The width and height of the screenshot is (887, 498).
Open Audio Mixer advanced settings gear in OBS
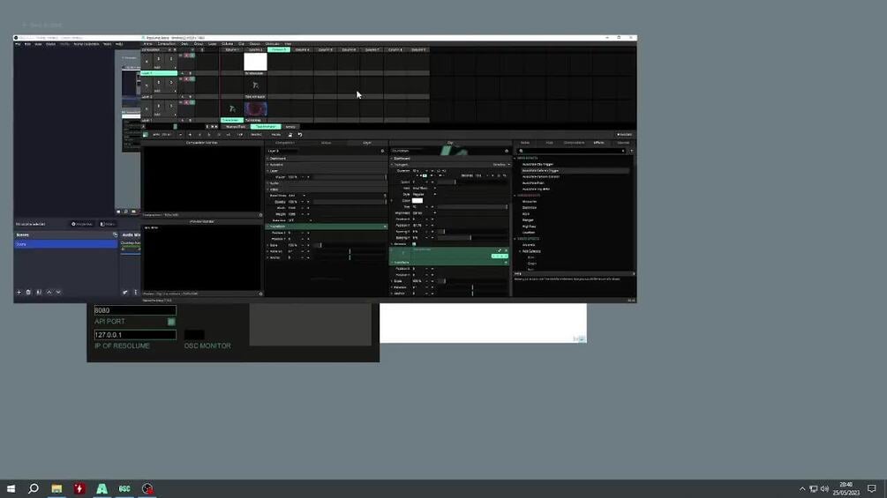point(125,293)
